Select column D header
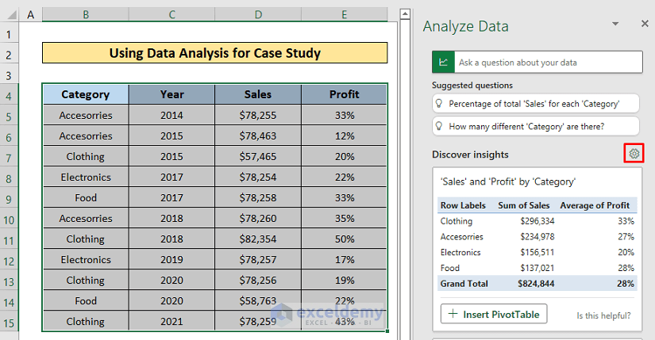 (258, 15)
